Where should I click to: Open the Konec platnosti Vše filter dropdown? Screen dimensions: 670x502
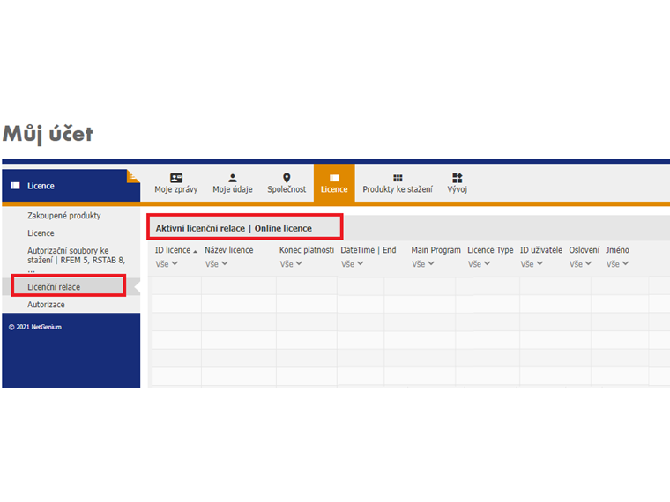click(291, 264)
